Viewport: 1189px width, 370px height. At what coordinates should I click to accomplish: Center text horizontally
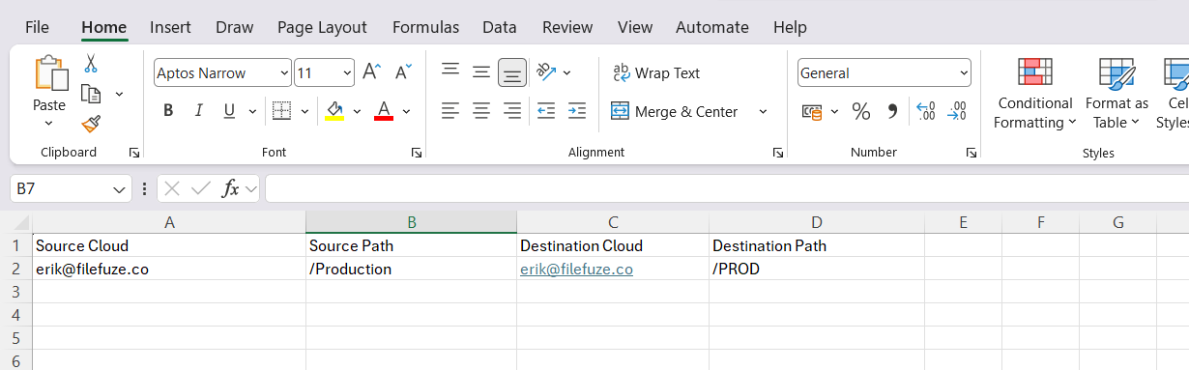click(x=481, y=111)
